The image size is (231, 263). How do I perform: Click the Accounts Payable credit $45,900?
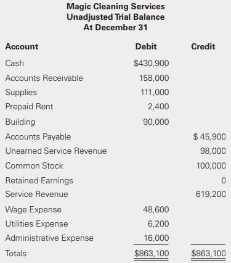click(x=209, y=136)
